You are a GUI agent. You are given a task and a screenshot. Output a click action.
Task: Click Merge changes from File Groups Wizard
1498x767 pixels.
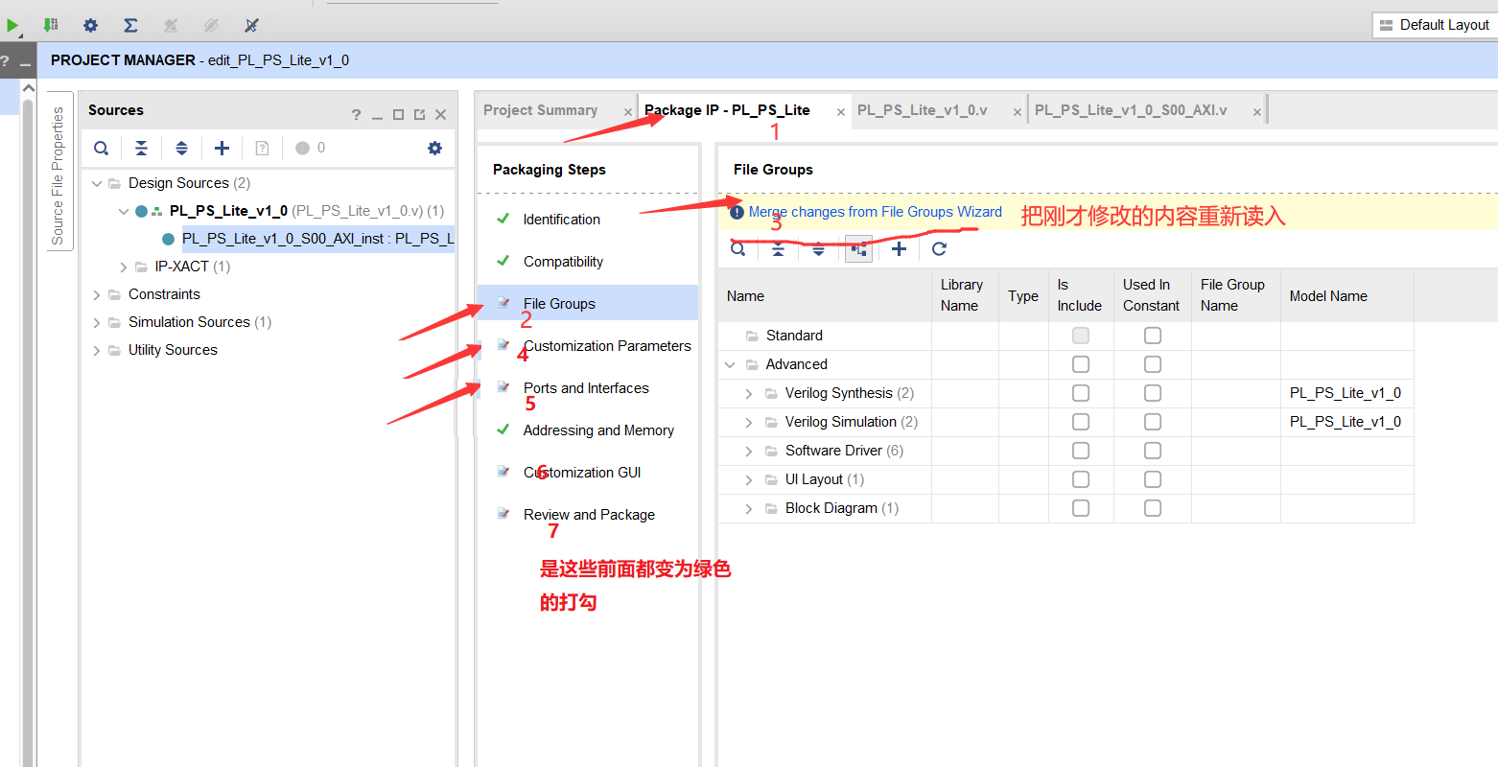point(875,212)
